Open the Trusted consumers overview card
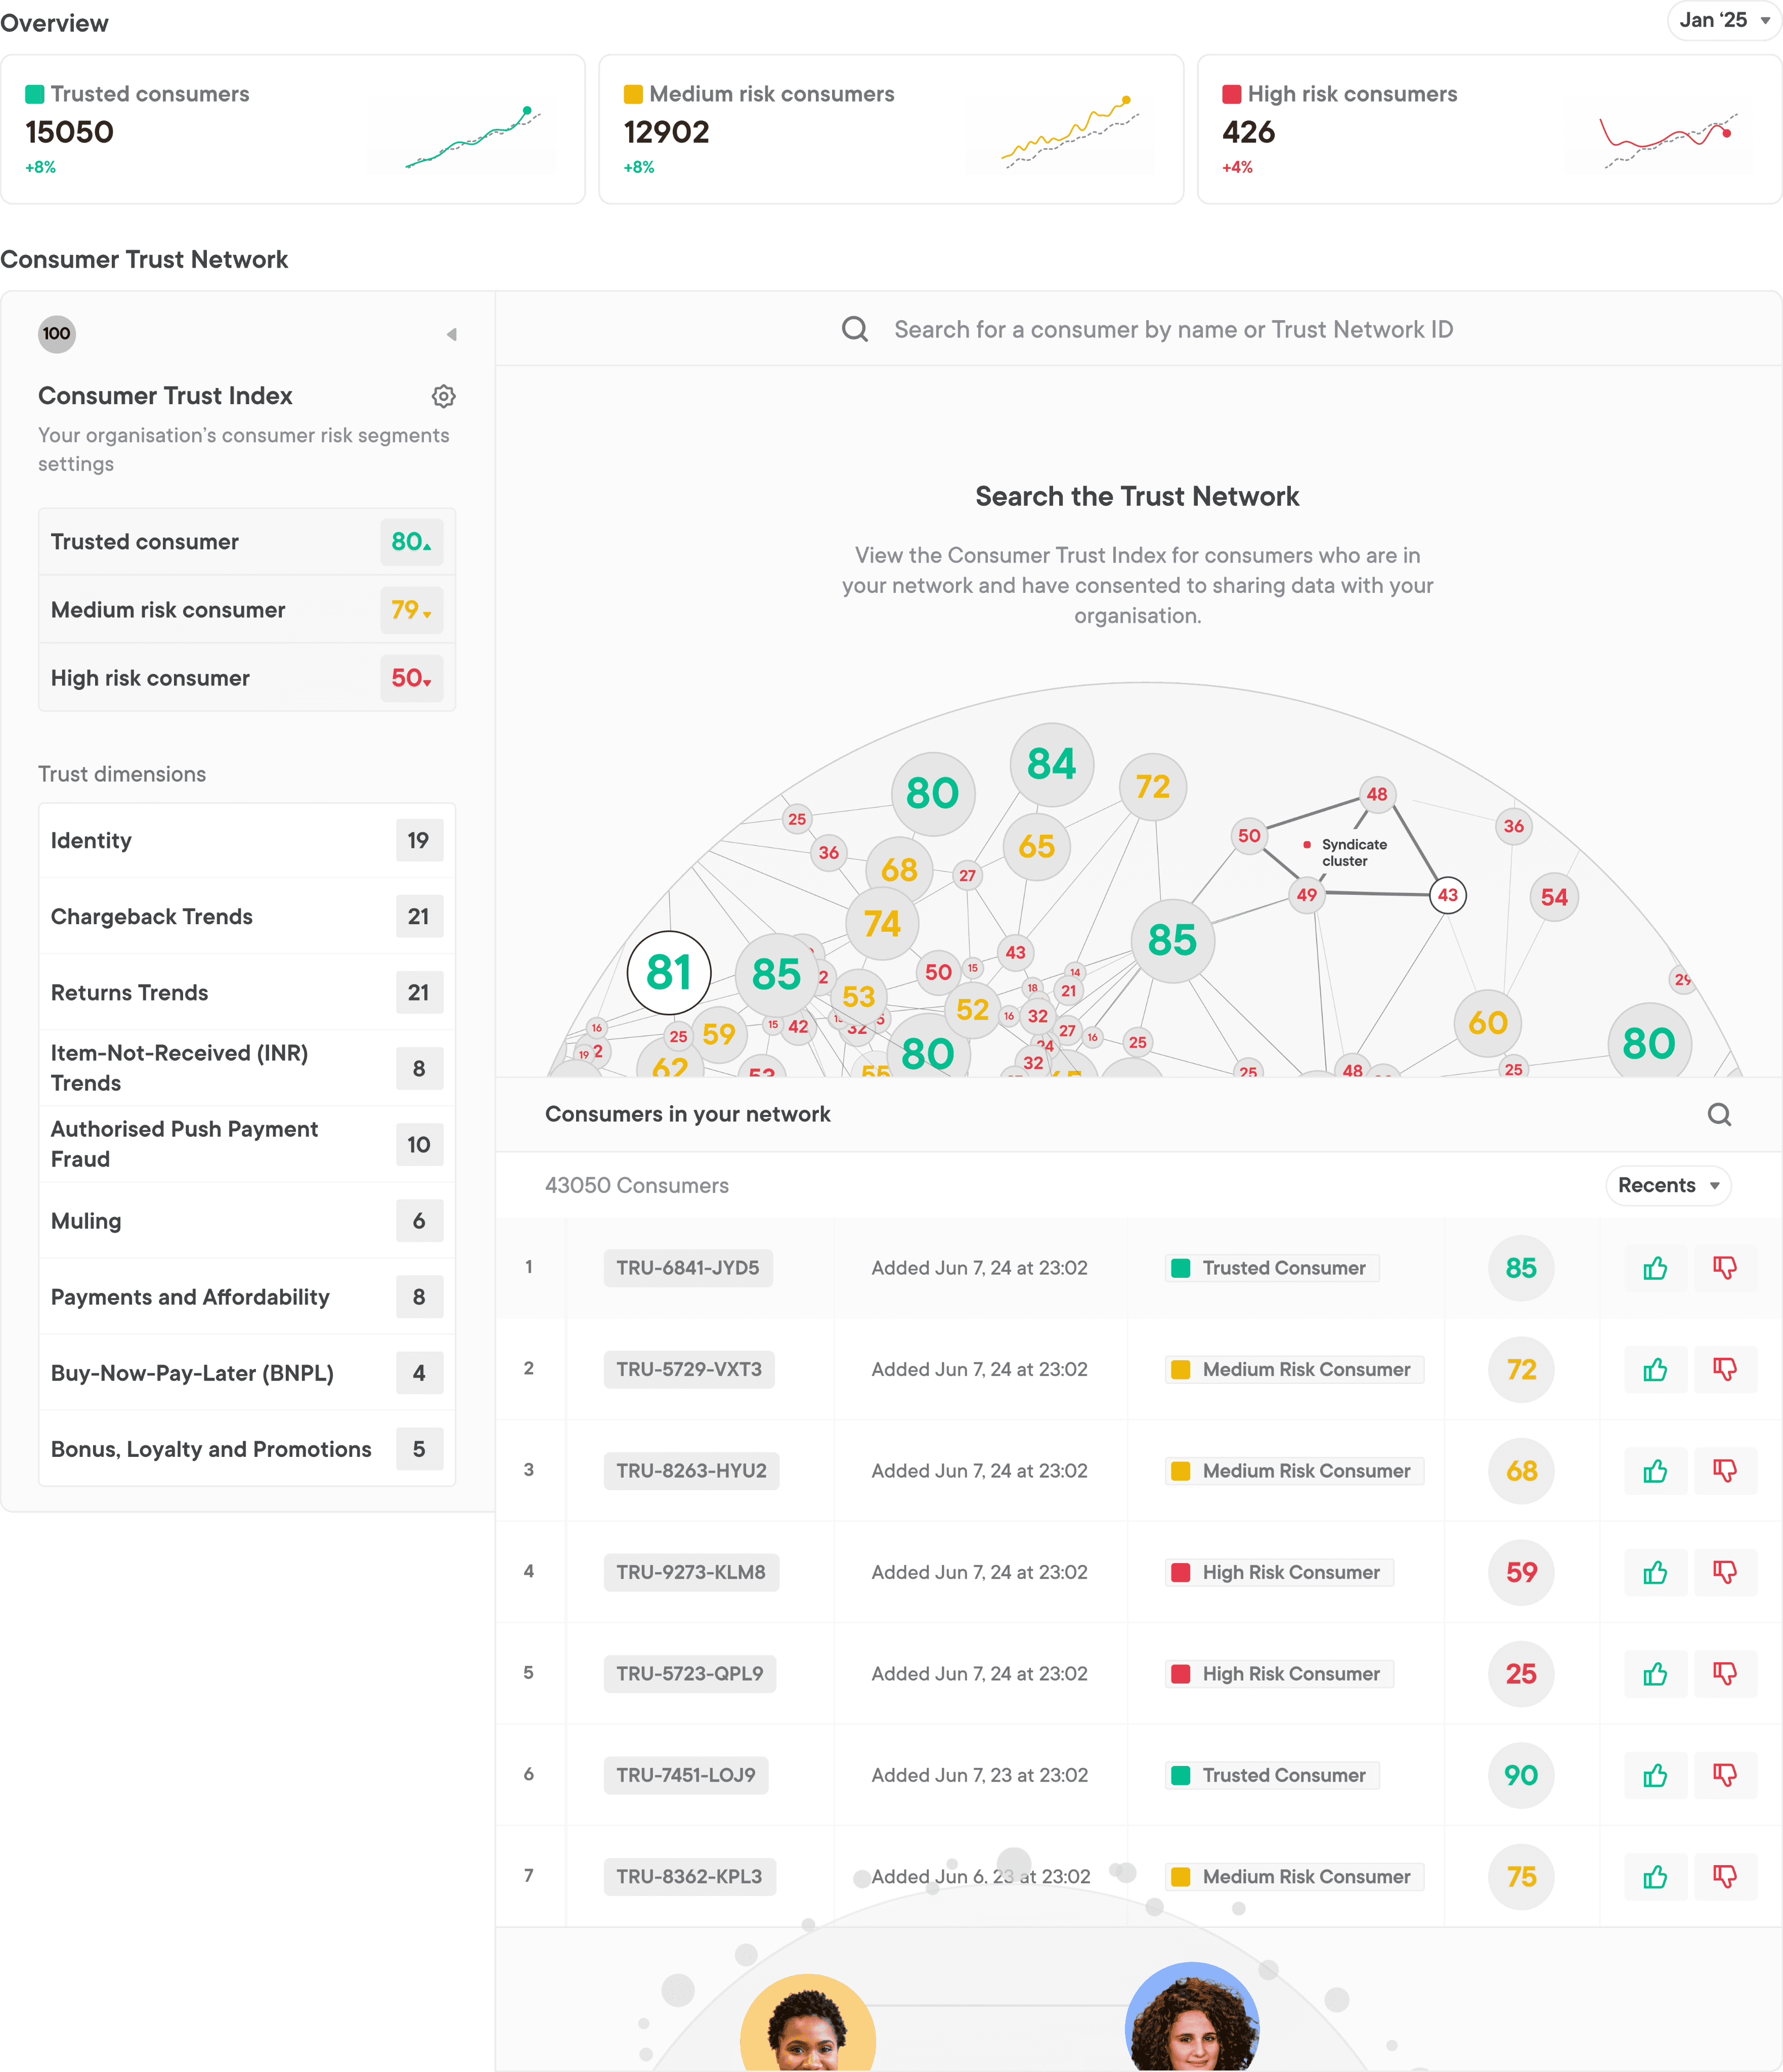 click(x=293, y=130)
